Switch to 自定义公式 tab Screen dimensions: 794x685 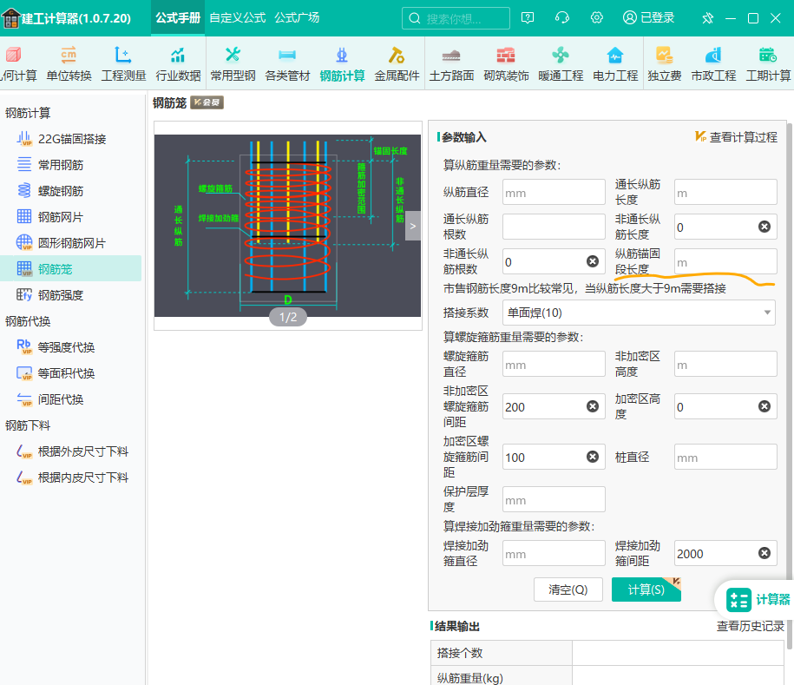pos(238,18)
